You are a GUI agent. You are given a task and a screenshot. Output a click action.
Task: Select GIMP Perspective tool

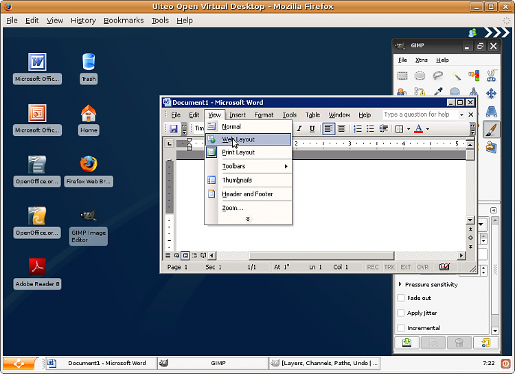point(492,112)
